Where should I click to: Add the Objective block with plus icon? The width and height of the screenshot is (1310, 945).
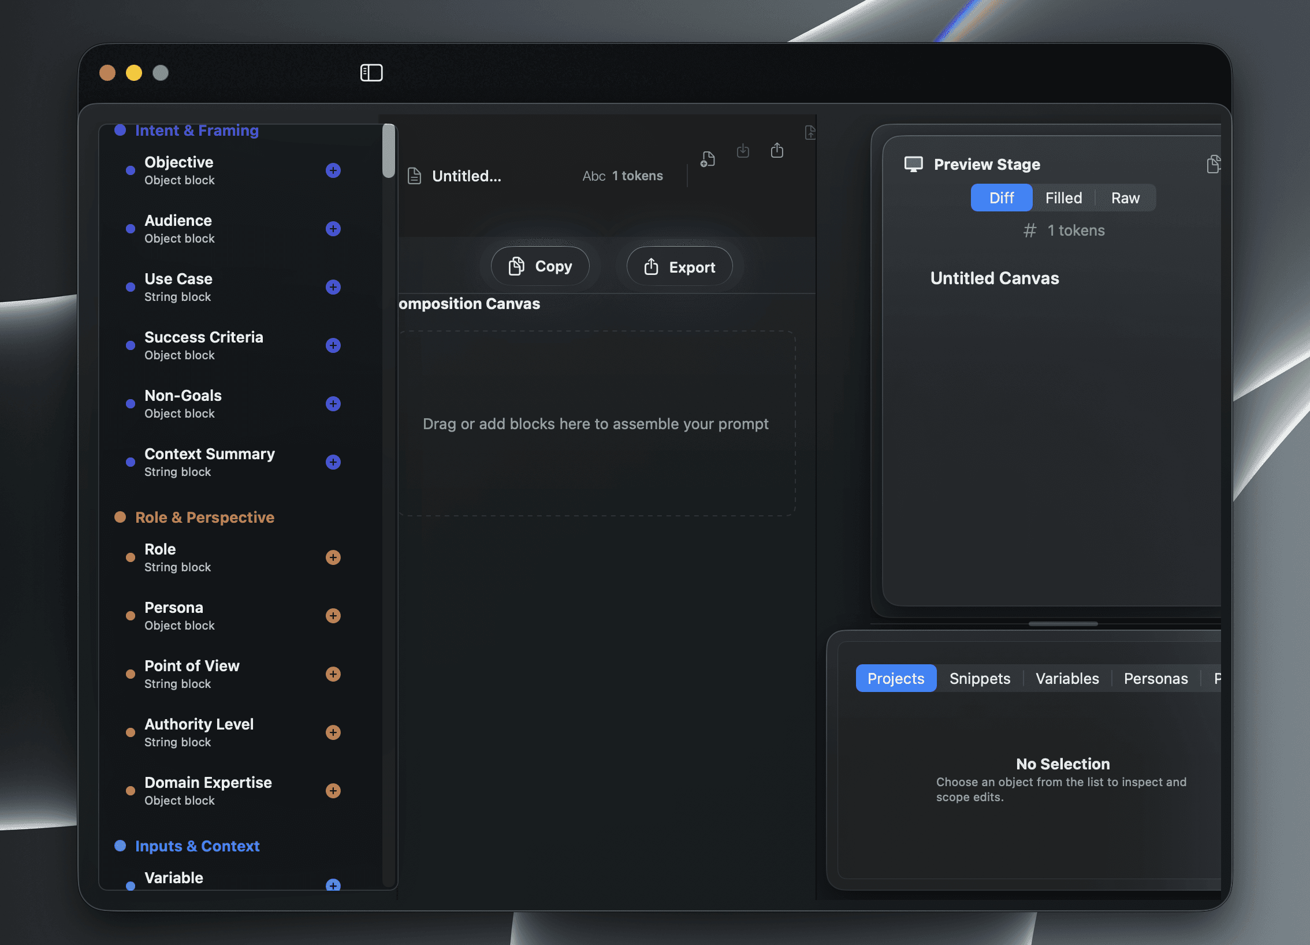pyautogui.click(x=333, y=170)
